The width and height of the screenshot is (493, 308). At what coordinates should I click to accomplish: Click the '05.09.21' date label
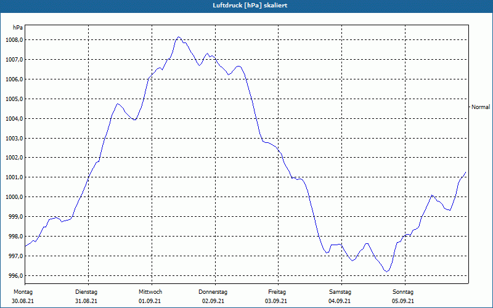(x=403, y=301)
